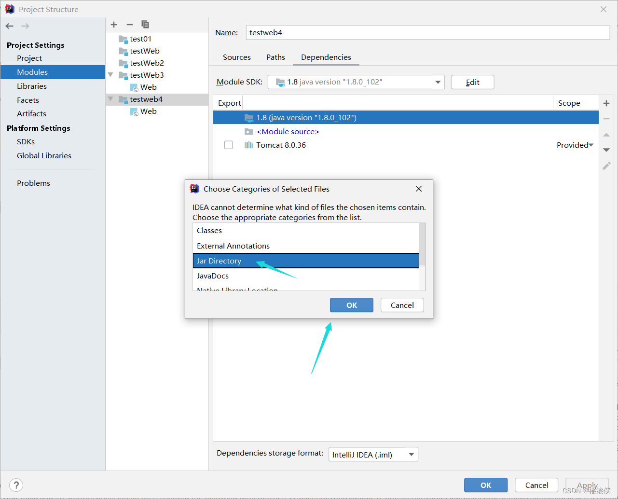Select Jar Directory category

[x=306, y=261]
